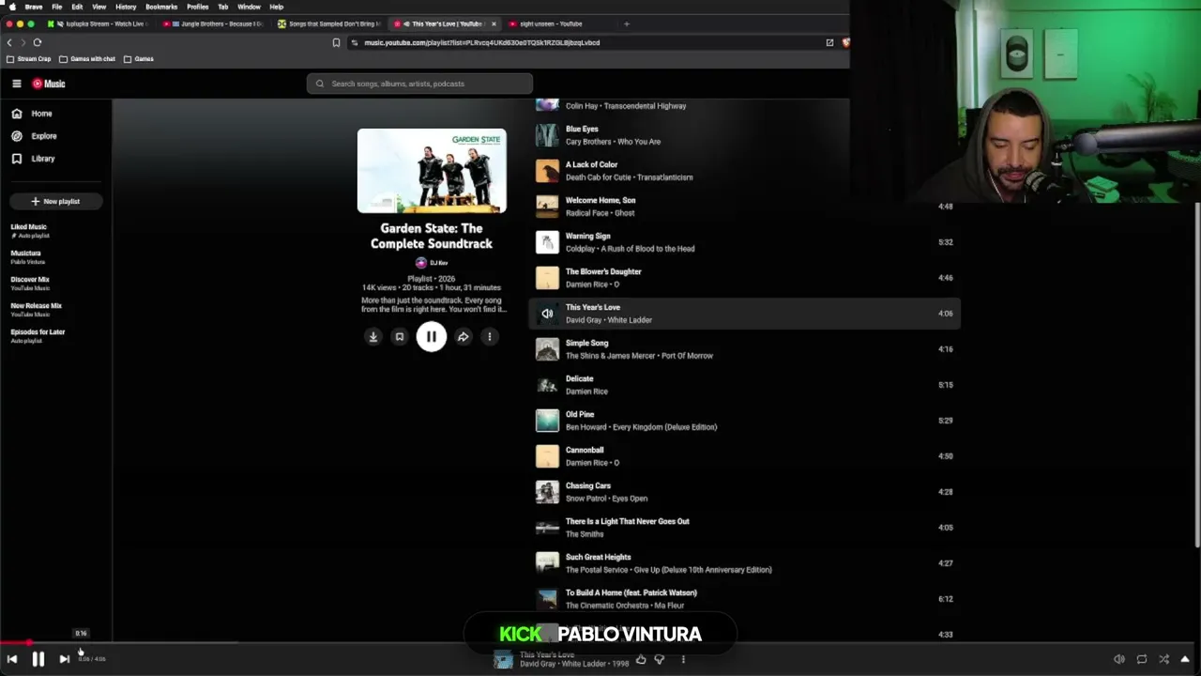Seek along the song progress bar
The height and width of the screenshot is (676, 1201).
[600, 643]
